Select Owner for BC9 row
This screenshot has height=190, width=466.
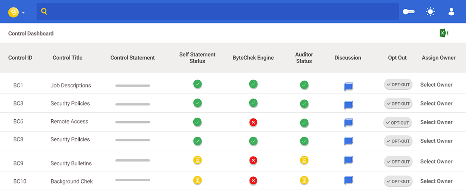pyautogui.click(x=436, y=161)
